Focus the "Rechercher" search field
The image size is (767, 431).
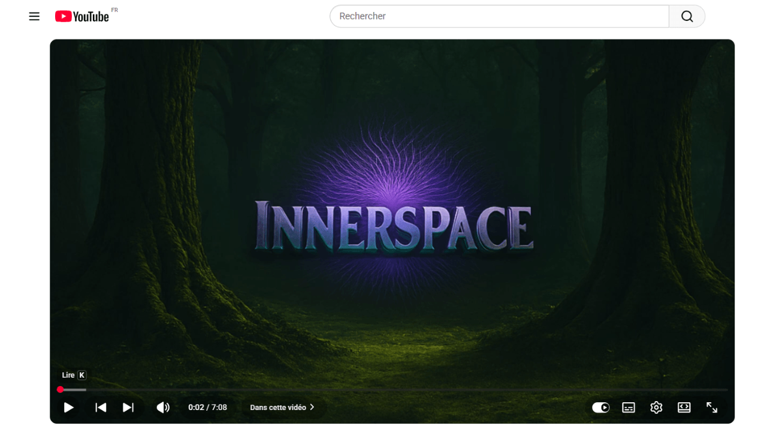[x=499, y=16]
